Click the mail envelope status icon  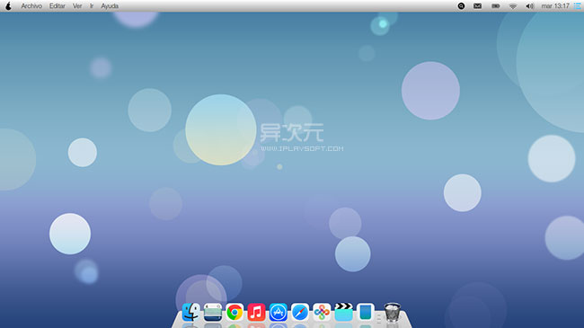[477, 6]
